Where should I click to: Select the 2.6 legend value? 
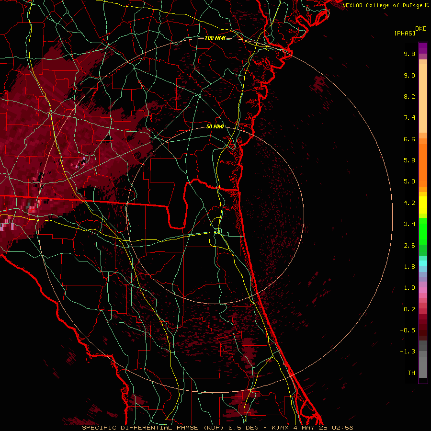pyautogui.click(x=409, y=246)
